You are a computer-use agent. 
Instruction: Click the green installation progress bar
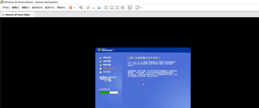point(109,93)
